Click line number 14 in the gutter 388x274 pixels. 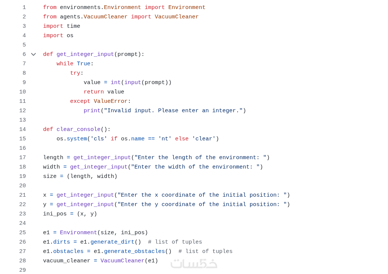click(23, 129)
